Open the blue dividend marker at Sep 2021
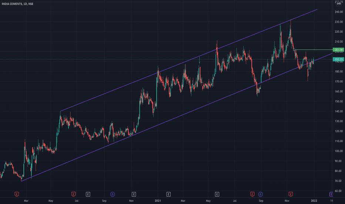This screenshot has height=204, width=345. tap(260, 194)
